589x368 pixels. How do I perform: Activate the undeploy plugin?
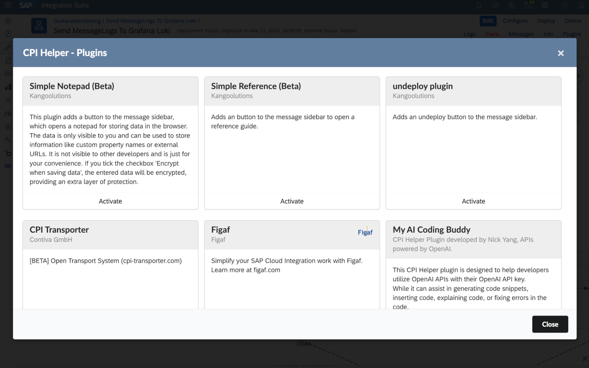point(474,201)
